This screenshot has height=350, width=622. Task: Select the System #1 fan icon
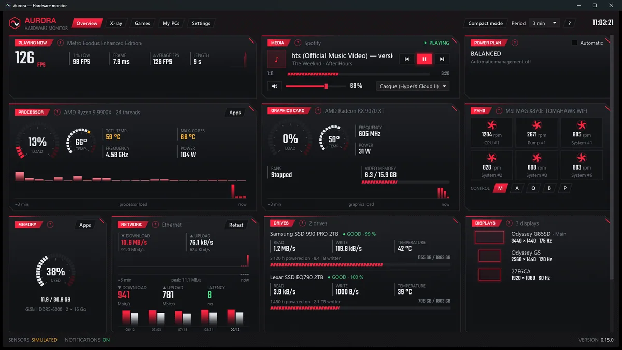coord(582,125)
